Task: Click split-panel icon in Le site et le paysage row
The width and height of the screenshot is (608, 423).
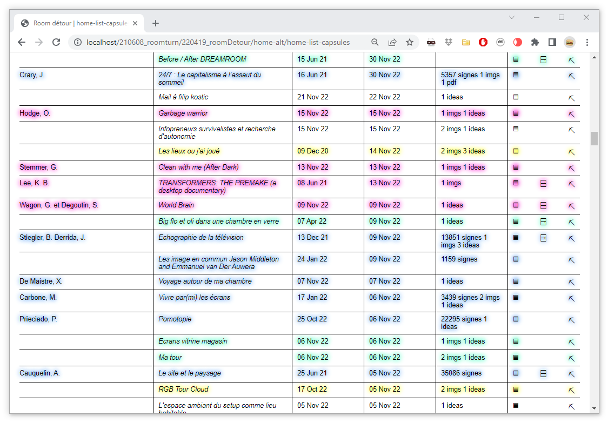Action: [543, 373]
